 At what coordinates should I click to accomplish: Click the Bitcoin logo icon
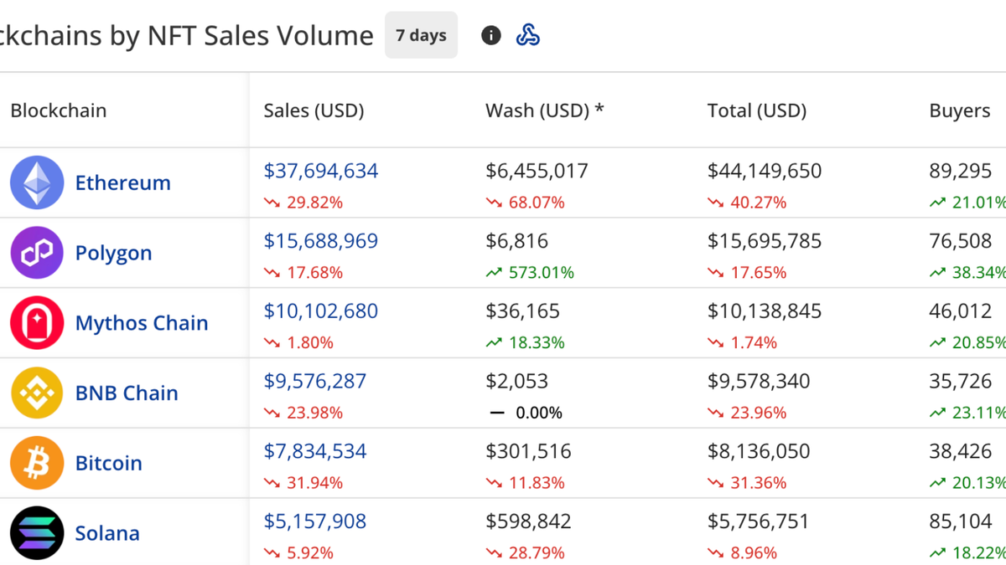tap(37, 463)
